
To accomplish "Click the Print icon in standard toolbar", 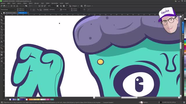I will coord(17,6).
